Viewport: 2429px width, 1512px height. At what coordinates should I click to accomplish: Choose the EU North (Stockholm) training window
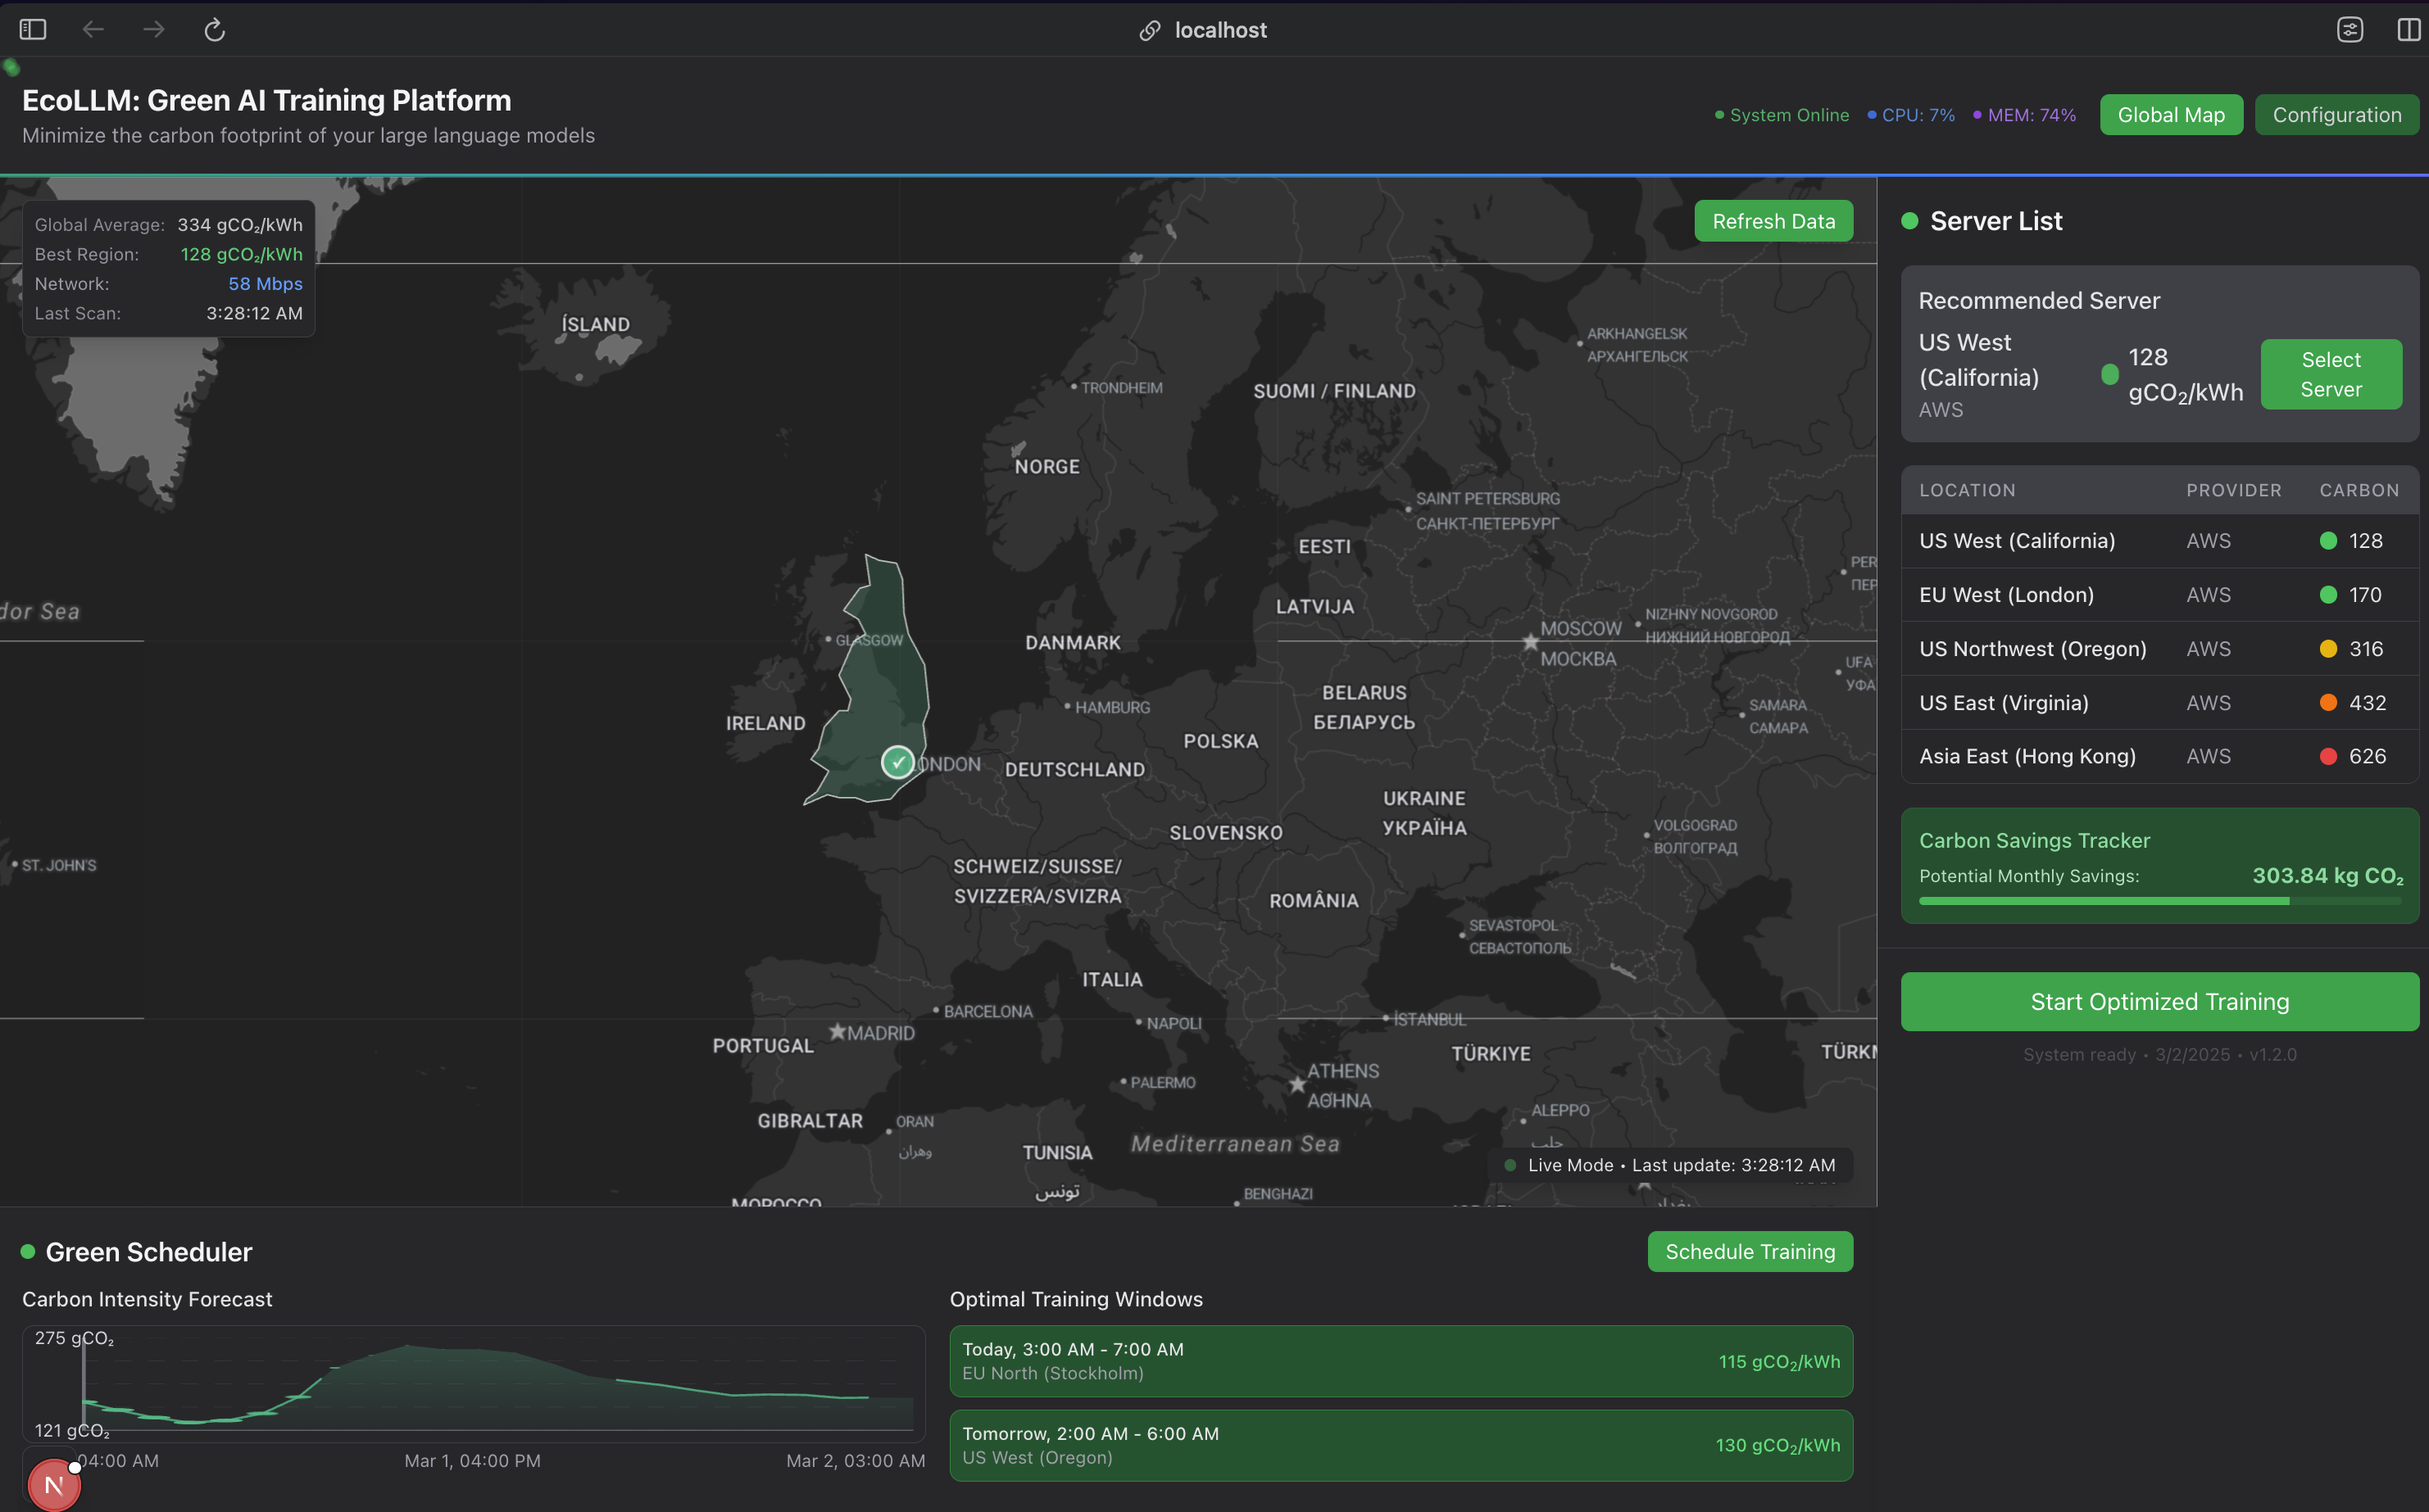click(x=1401, y=1361)
